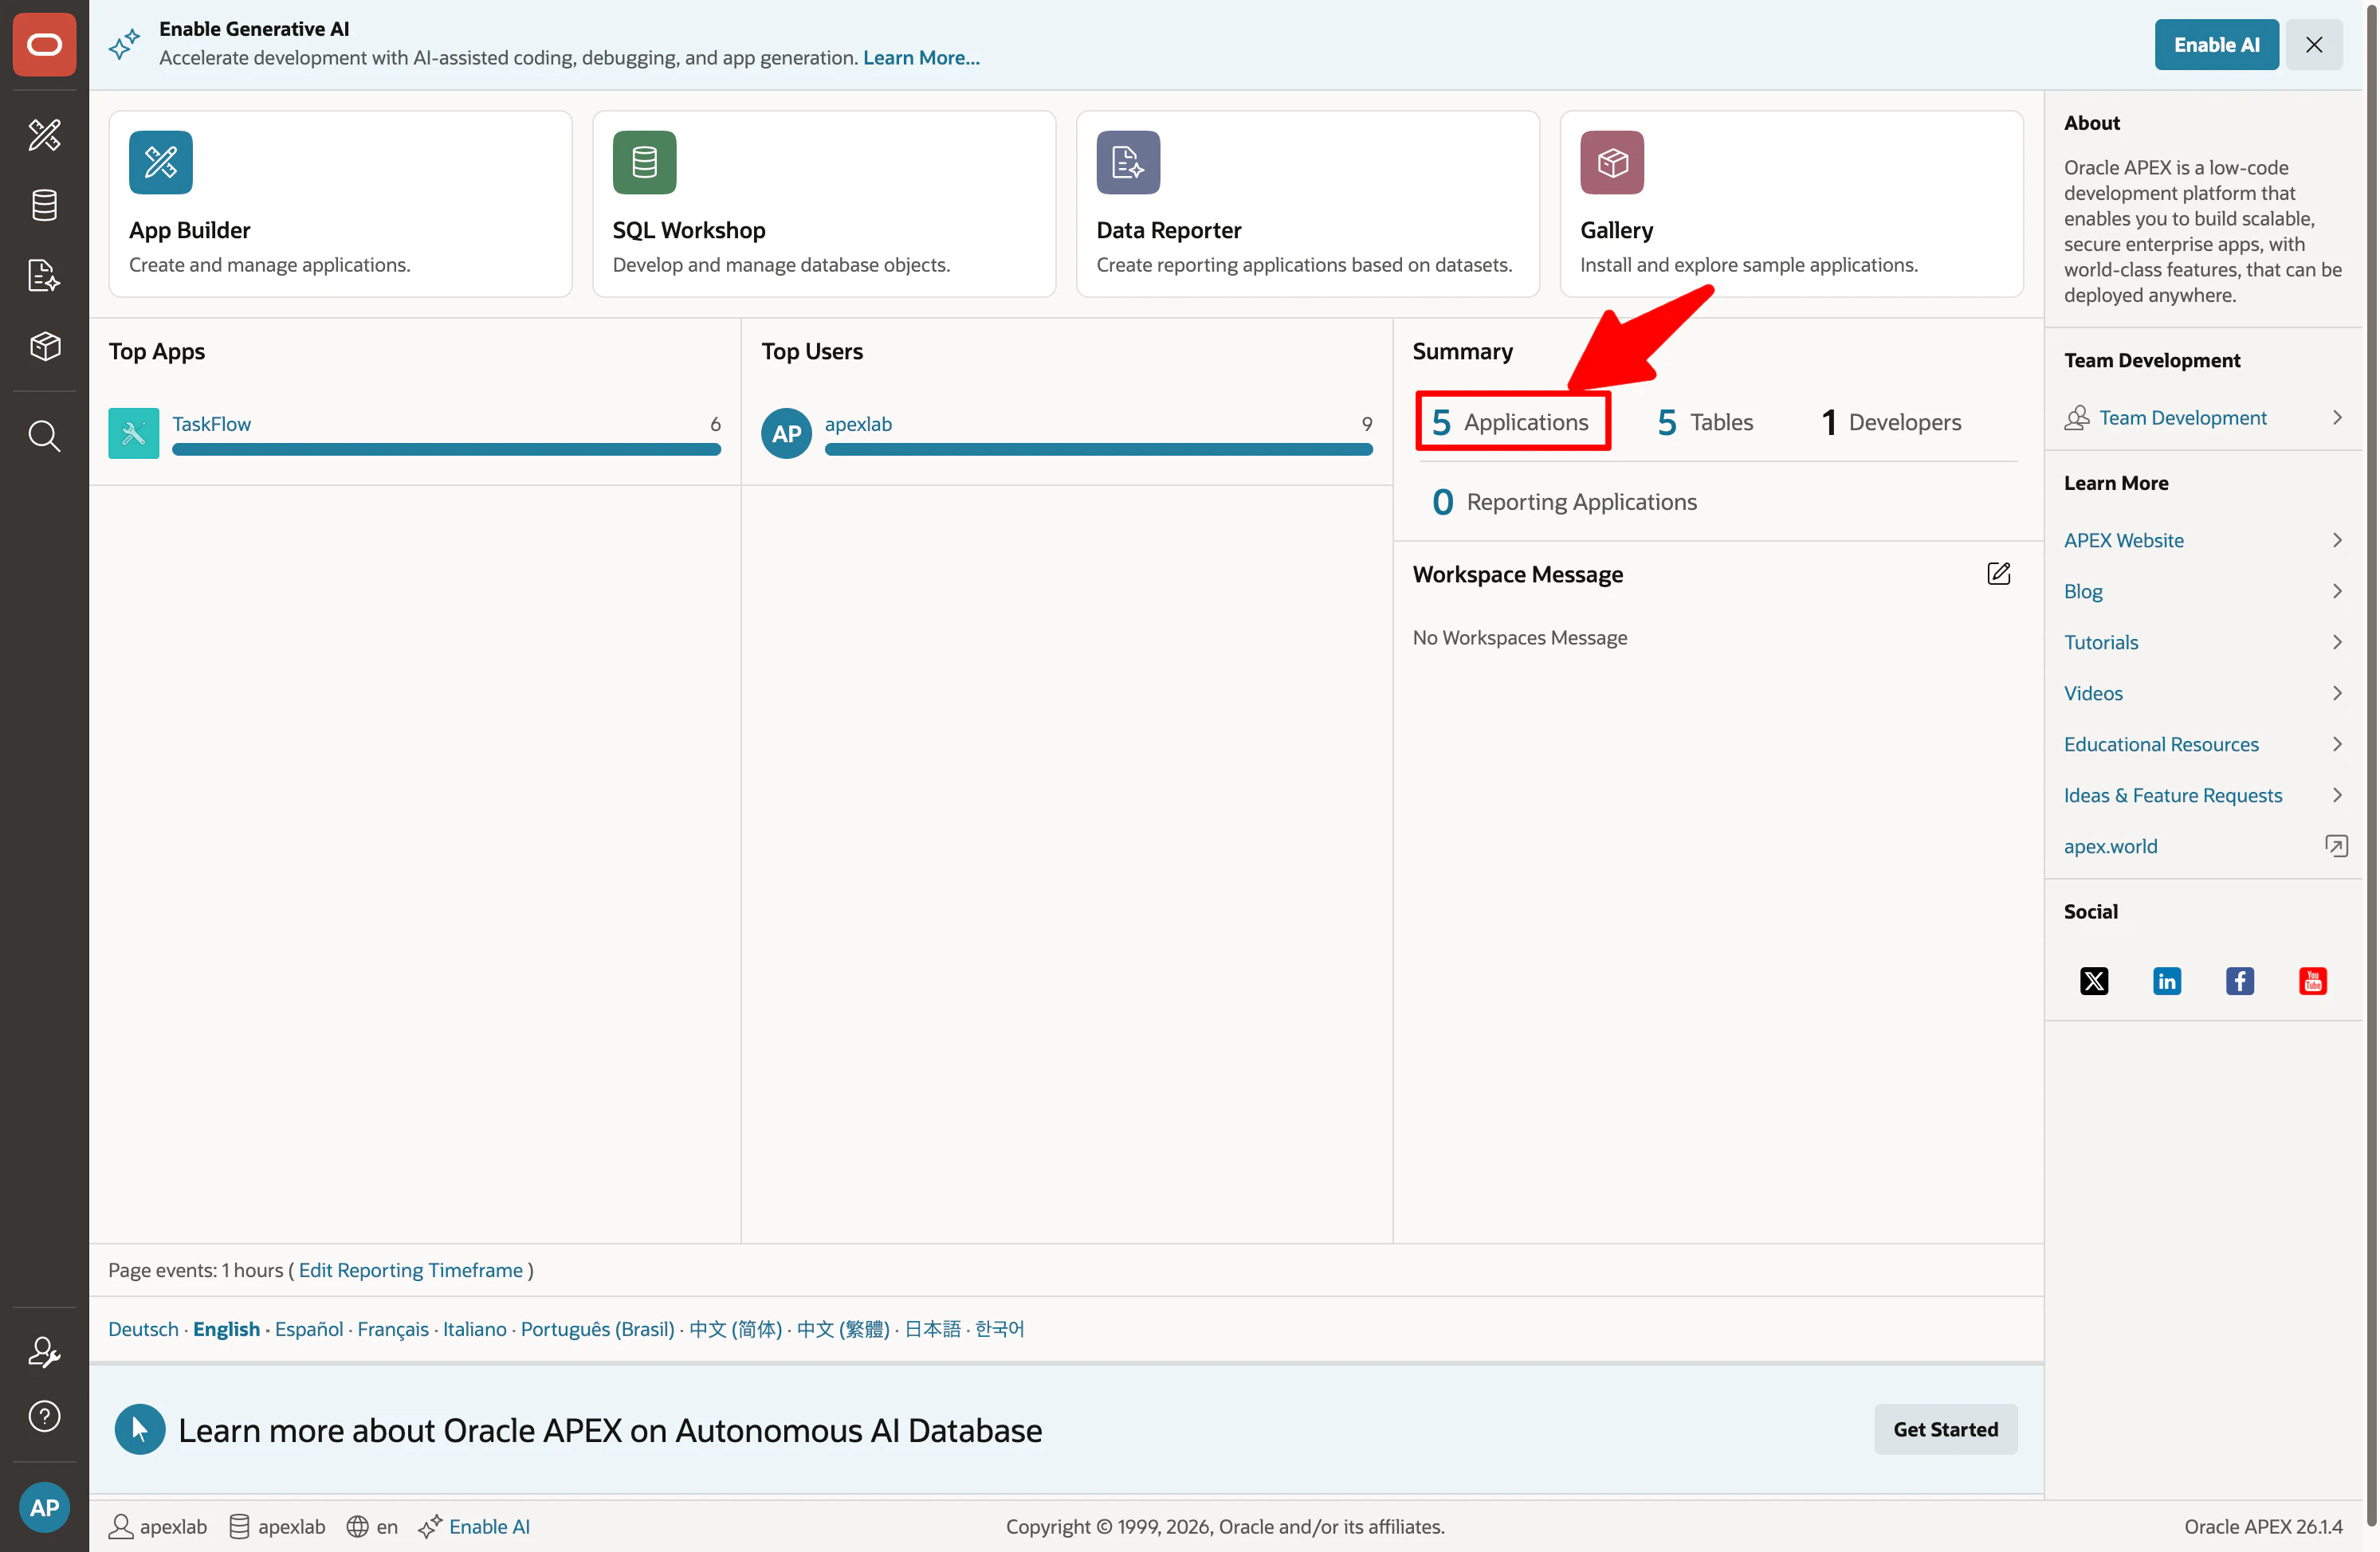2380x1552 pixels.
Task: Click the Gallery card icon
Action: click(x=1612, y=162)
